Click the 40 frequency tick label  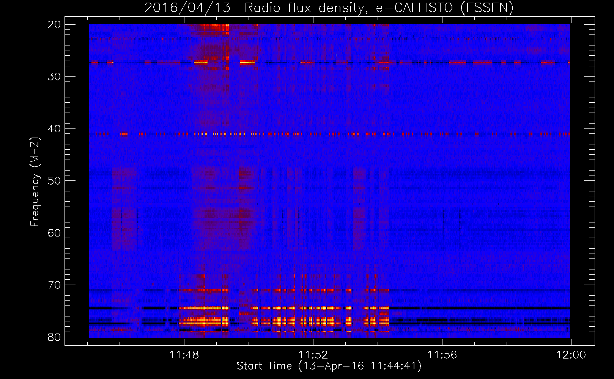pos(55,129)
